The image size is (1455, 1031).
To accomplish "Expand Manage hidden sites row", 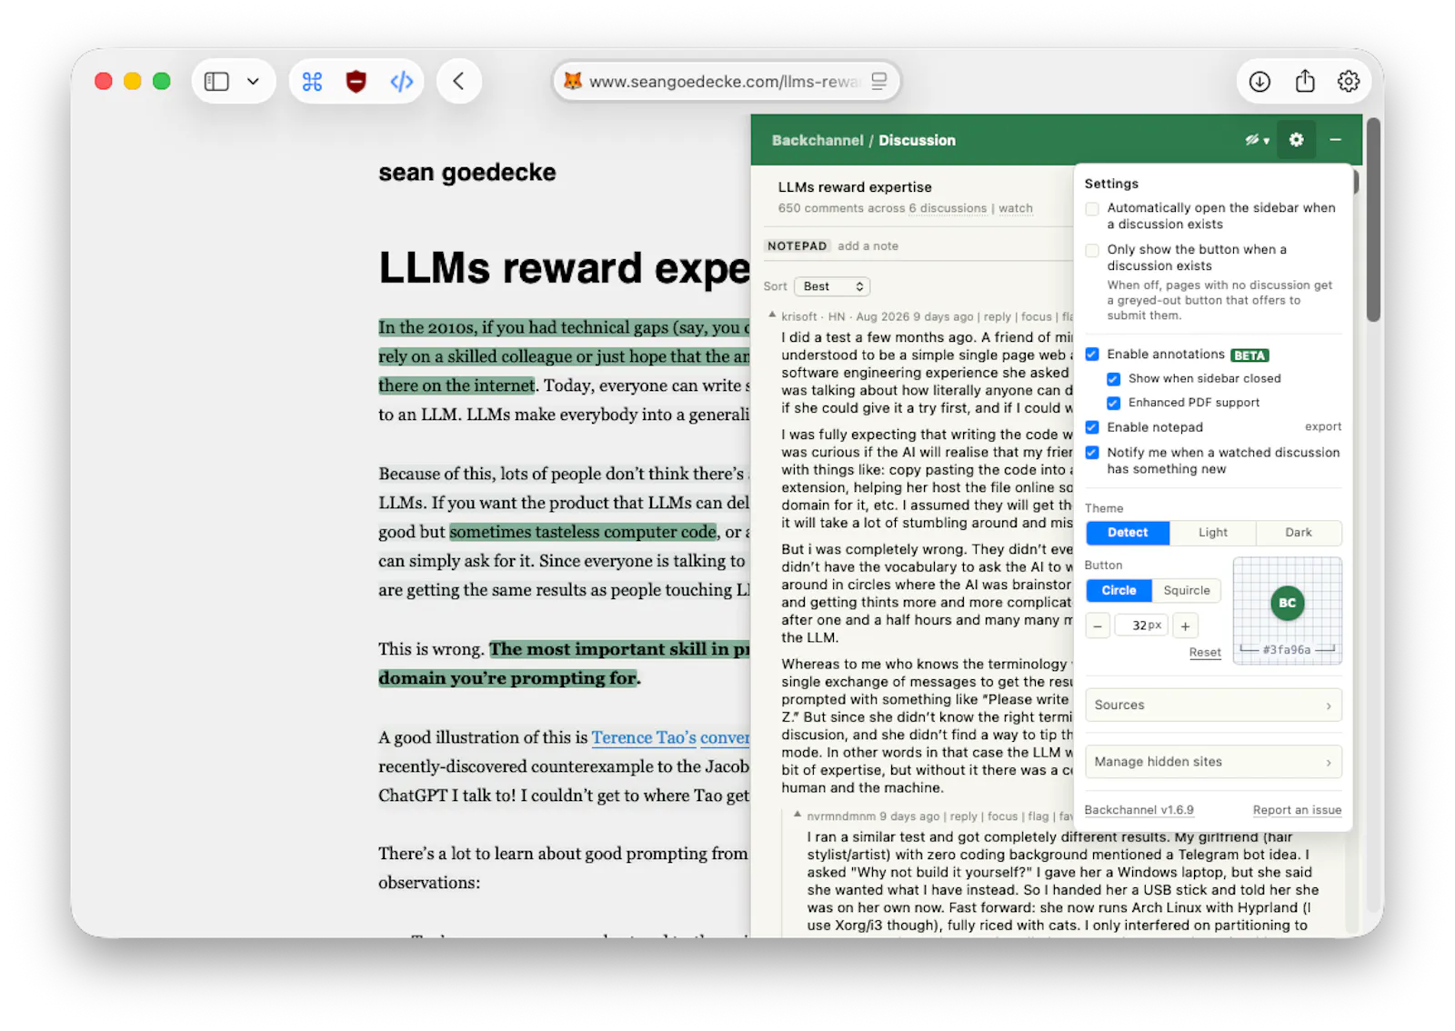I will coord(1213,763).
